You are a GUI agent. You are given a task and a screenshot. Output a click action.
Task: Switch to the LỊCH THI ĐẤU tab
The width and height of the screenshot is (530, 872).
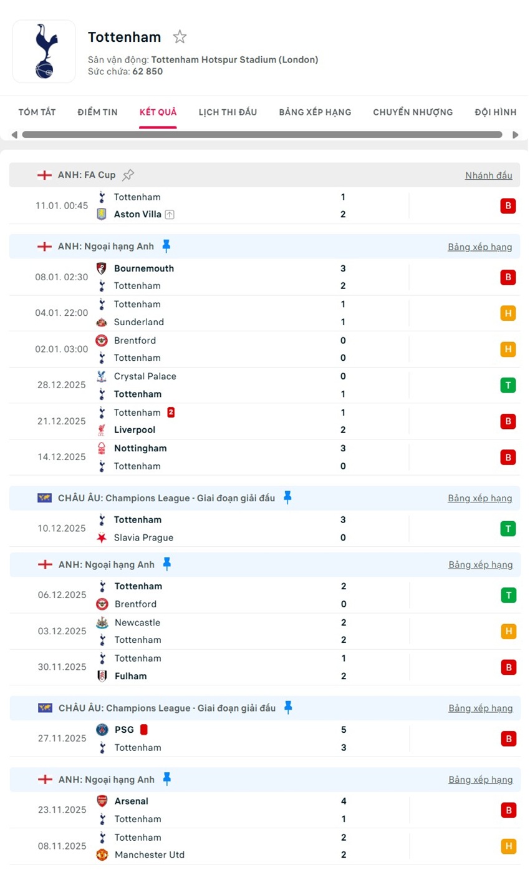pos(229,112)
